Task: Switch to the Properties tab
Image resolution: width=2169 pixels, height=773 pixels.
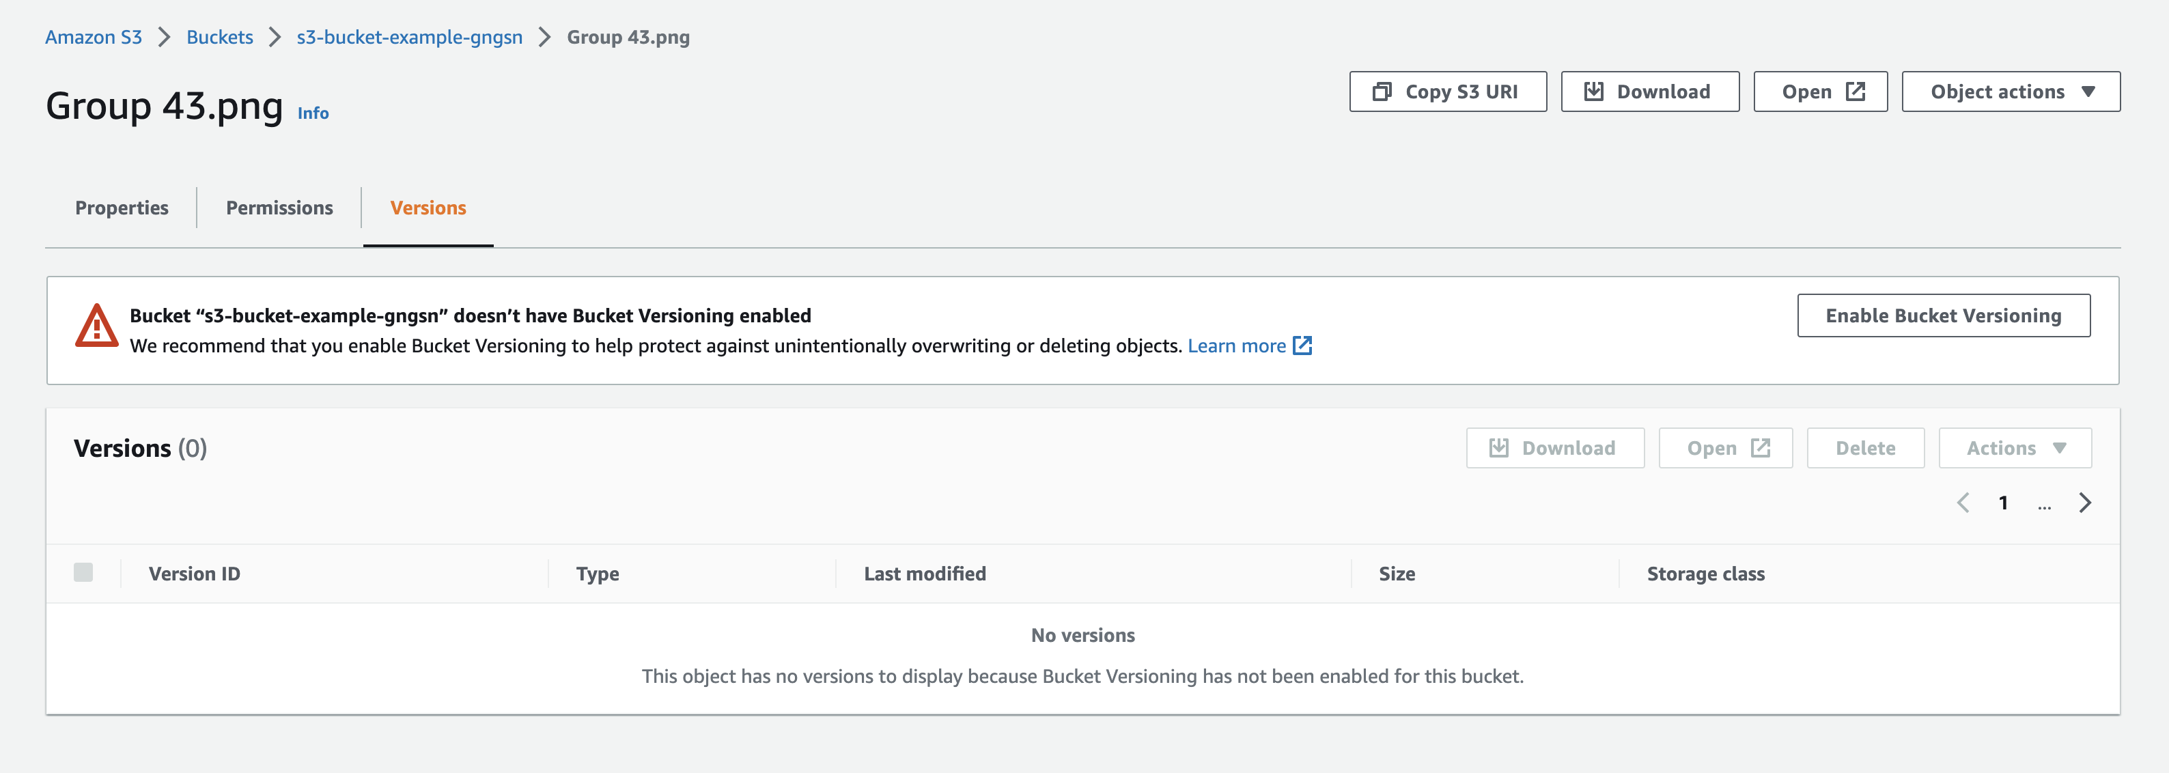Action: tap(122, 208)
